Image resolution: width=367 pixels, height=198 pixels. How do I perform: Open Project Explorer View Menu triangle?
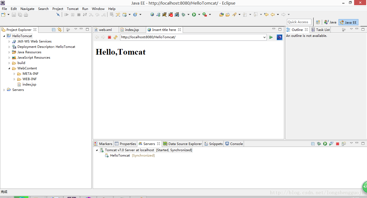pos(76,29)
